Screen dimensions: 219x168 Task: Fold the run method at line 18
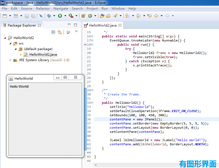(x=92, y=45)
